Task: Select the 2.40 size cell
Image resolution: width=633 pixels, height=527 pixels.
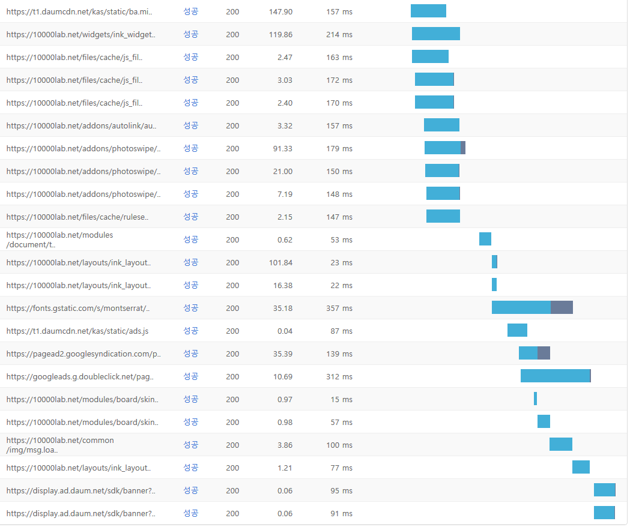Action: tap(285, 103)
